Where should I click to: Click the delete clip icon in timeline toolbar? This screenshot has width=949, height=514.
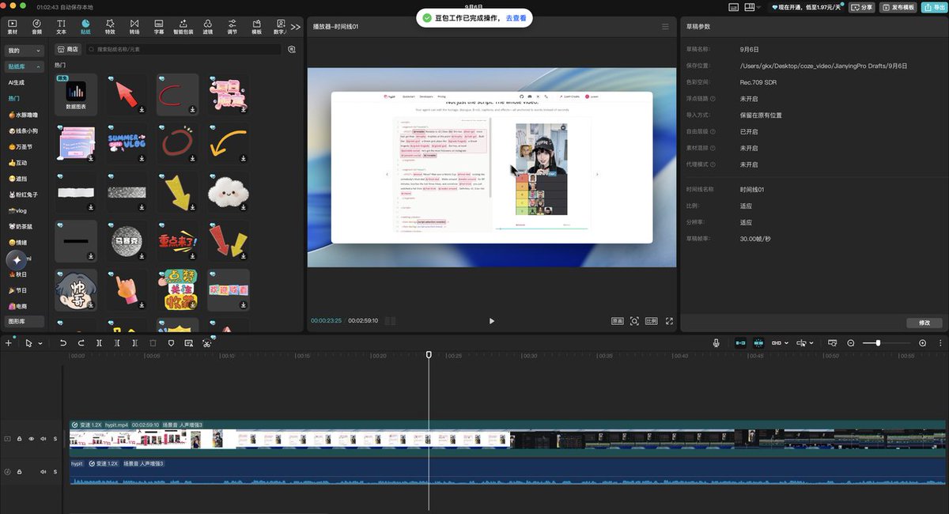[x=153, y=343]
